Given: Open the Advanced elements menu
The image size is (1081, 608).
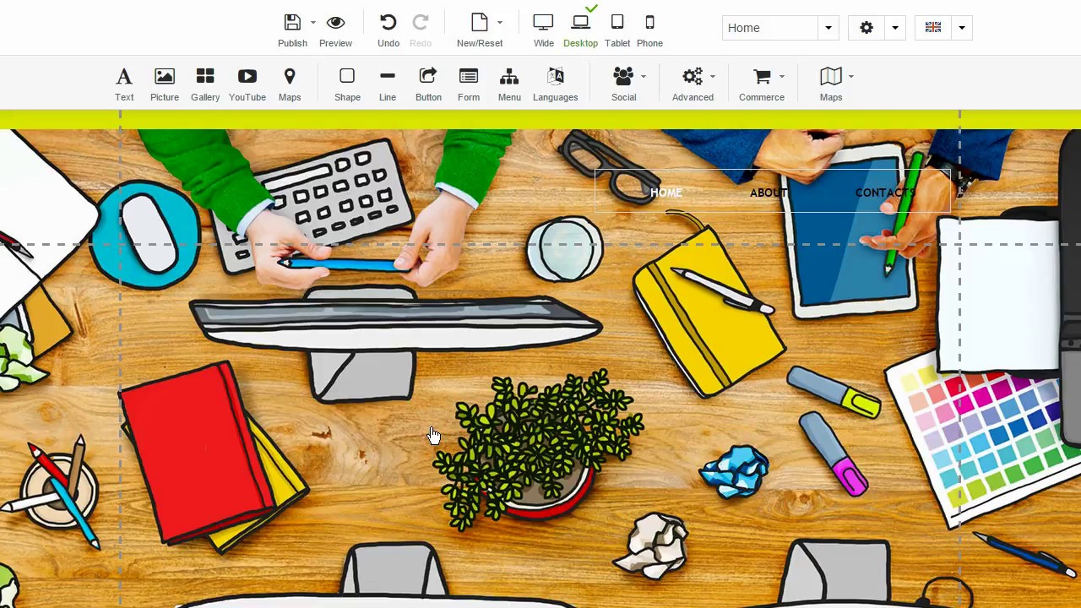Looking at the screenshot, I should coord(693,84).
